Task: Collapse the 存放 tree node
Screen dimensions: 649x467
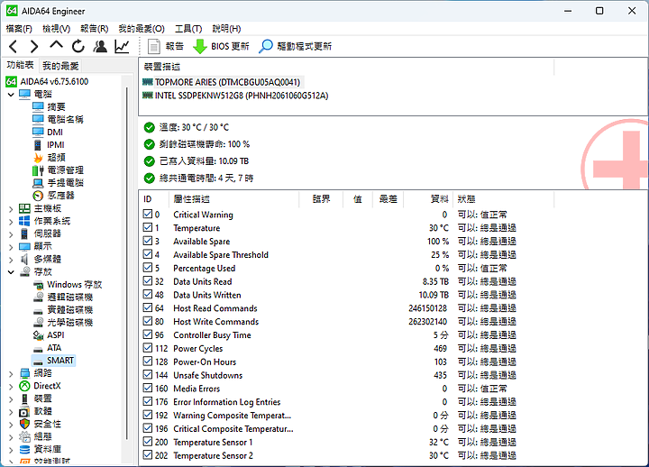Action: [x=11, y=272]
